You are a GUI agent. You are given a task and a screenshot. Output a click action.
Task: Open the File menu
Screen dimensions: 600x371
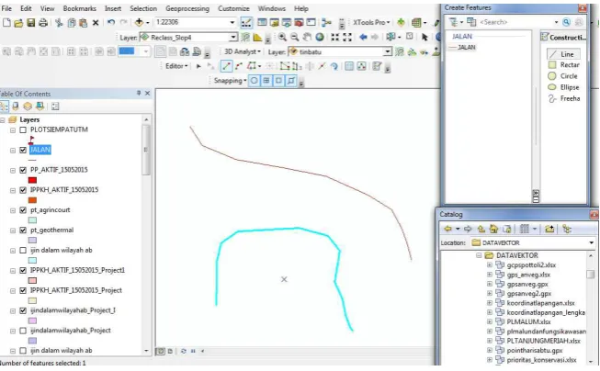coord(6,8)
